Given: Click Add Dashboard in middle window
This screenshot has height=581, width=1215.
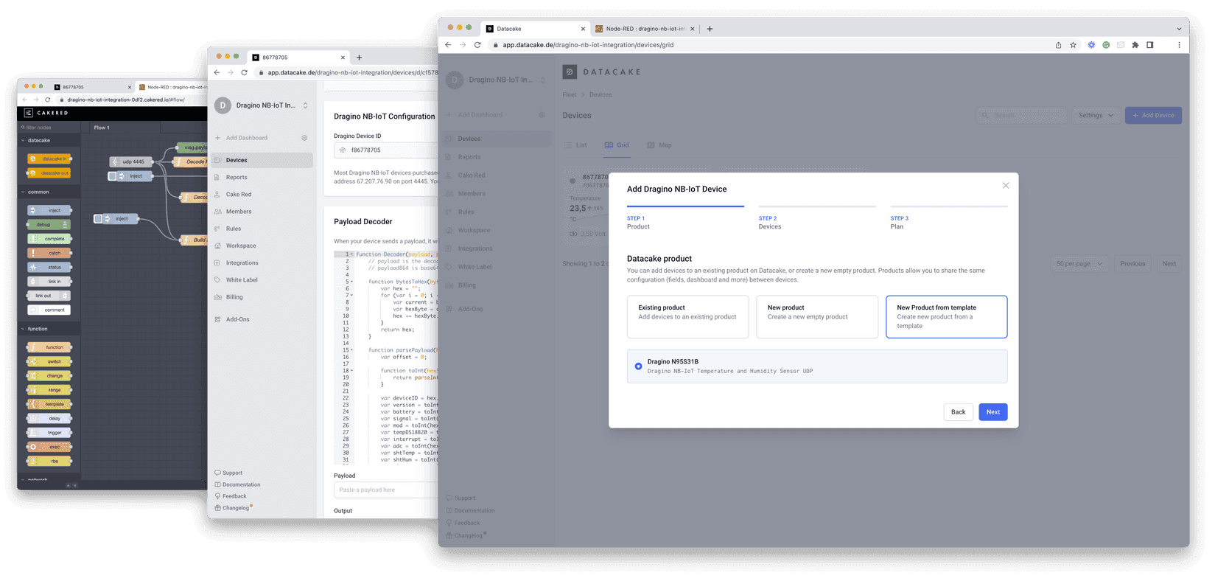Looking at the screenshot, I should [242, 138].
